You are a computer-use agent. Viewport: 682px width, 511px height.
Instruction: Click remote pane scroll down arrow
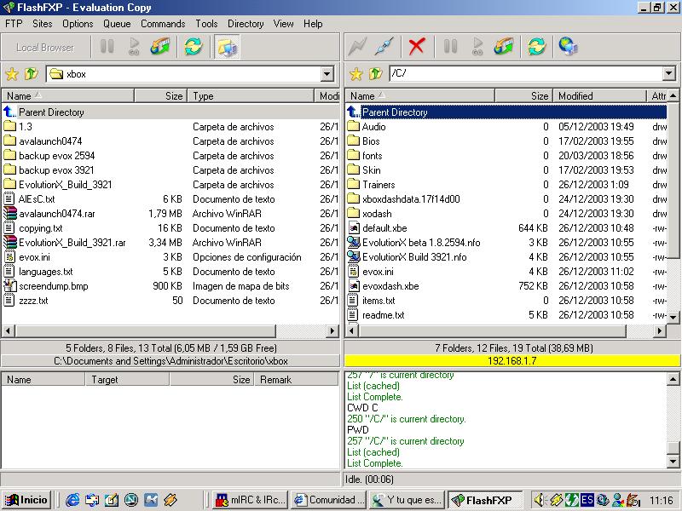click(x=673, y=317)
